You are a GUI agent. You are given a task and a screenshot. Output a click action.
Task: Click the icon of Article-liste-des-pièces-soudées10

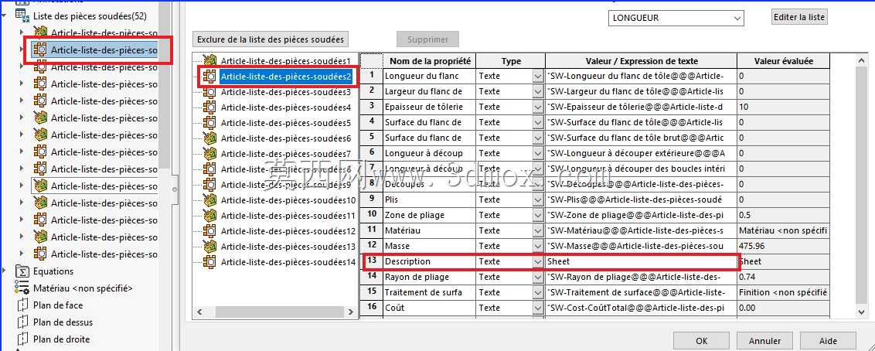[x=209, y=199]
